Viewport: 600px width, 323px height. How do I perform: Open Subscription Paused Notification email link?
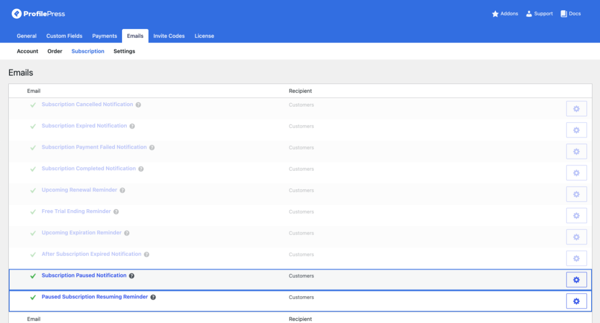tap(84, 275)
